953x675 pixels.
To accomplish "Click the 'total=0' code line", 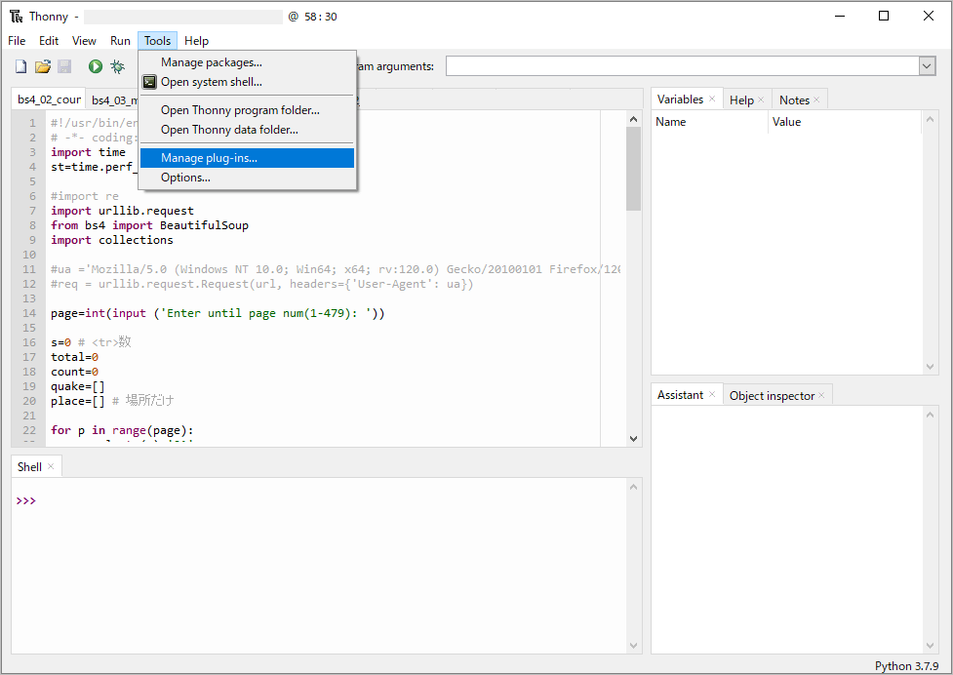I will pos(75,357).
